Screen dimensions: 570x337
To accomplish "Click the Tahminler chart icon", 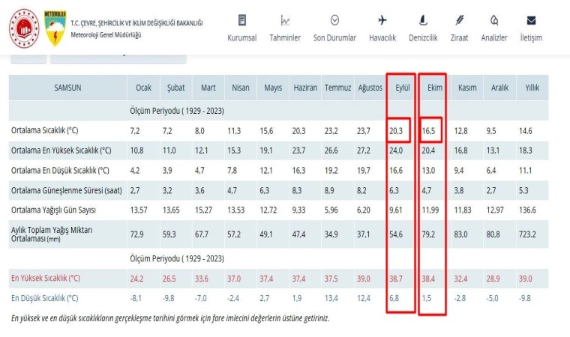I will [285, 20].
